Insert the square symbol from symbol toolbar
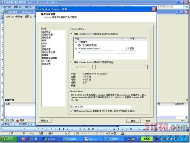Viewport: 190px width, 143px height. point(93,129)
